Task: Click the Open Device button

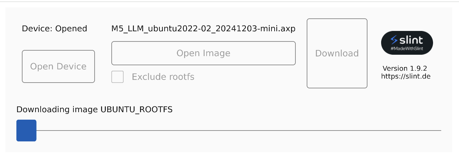Action: [x=58, y=66]
